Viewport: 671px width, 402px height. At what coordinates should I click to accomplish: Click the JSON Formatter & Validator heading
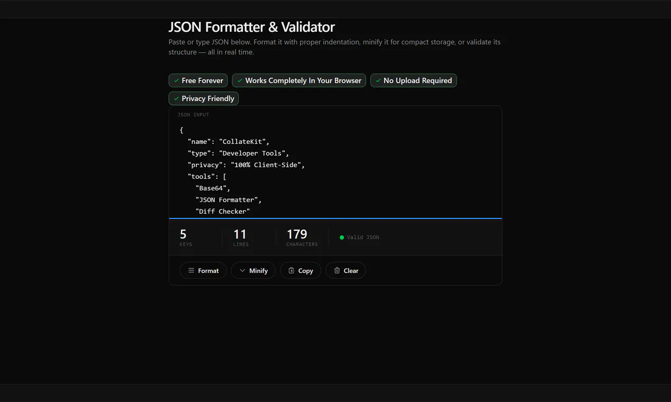pos(251,27)
